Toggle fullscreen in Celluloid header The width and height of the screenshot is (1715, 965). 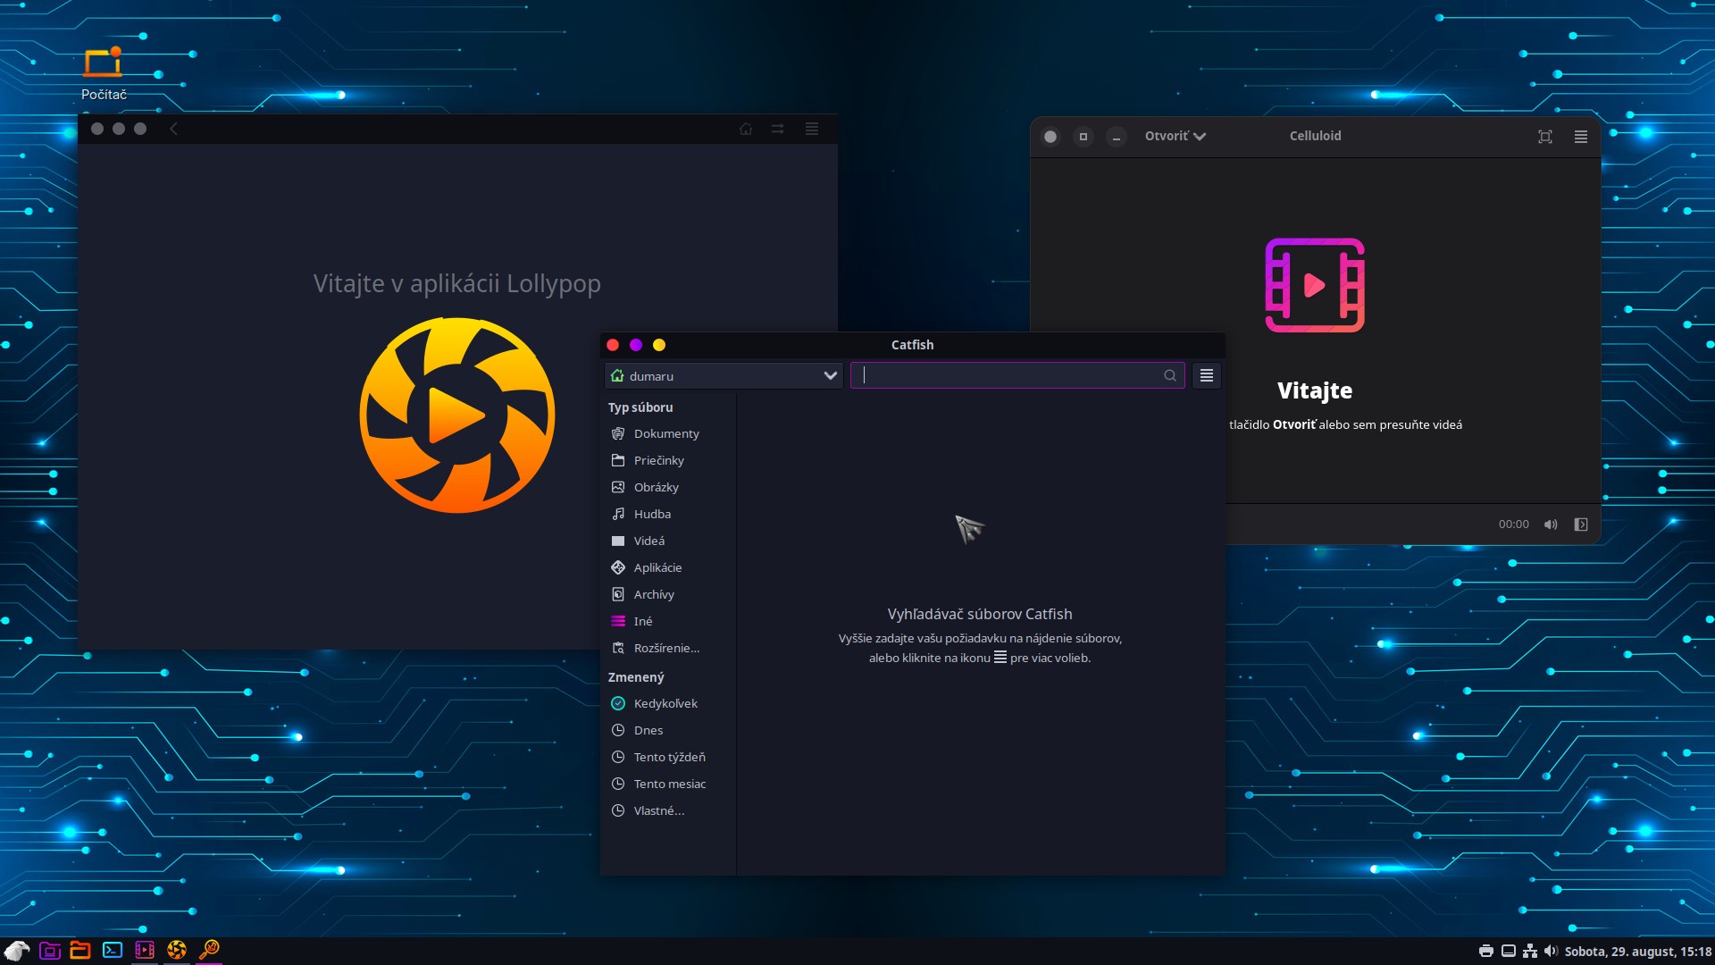tap(1545, 137)
